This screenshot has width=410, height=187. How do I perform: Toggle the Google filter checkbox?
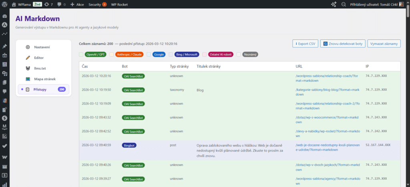point(149,55)
